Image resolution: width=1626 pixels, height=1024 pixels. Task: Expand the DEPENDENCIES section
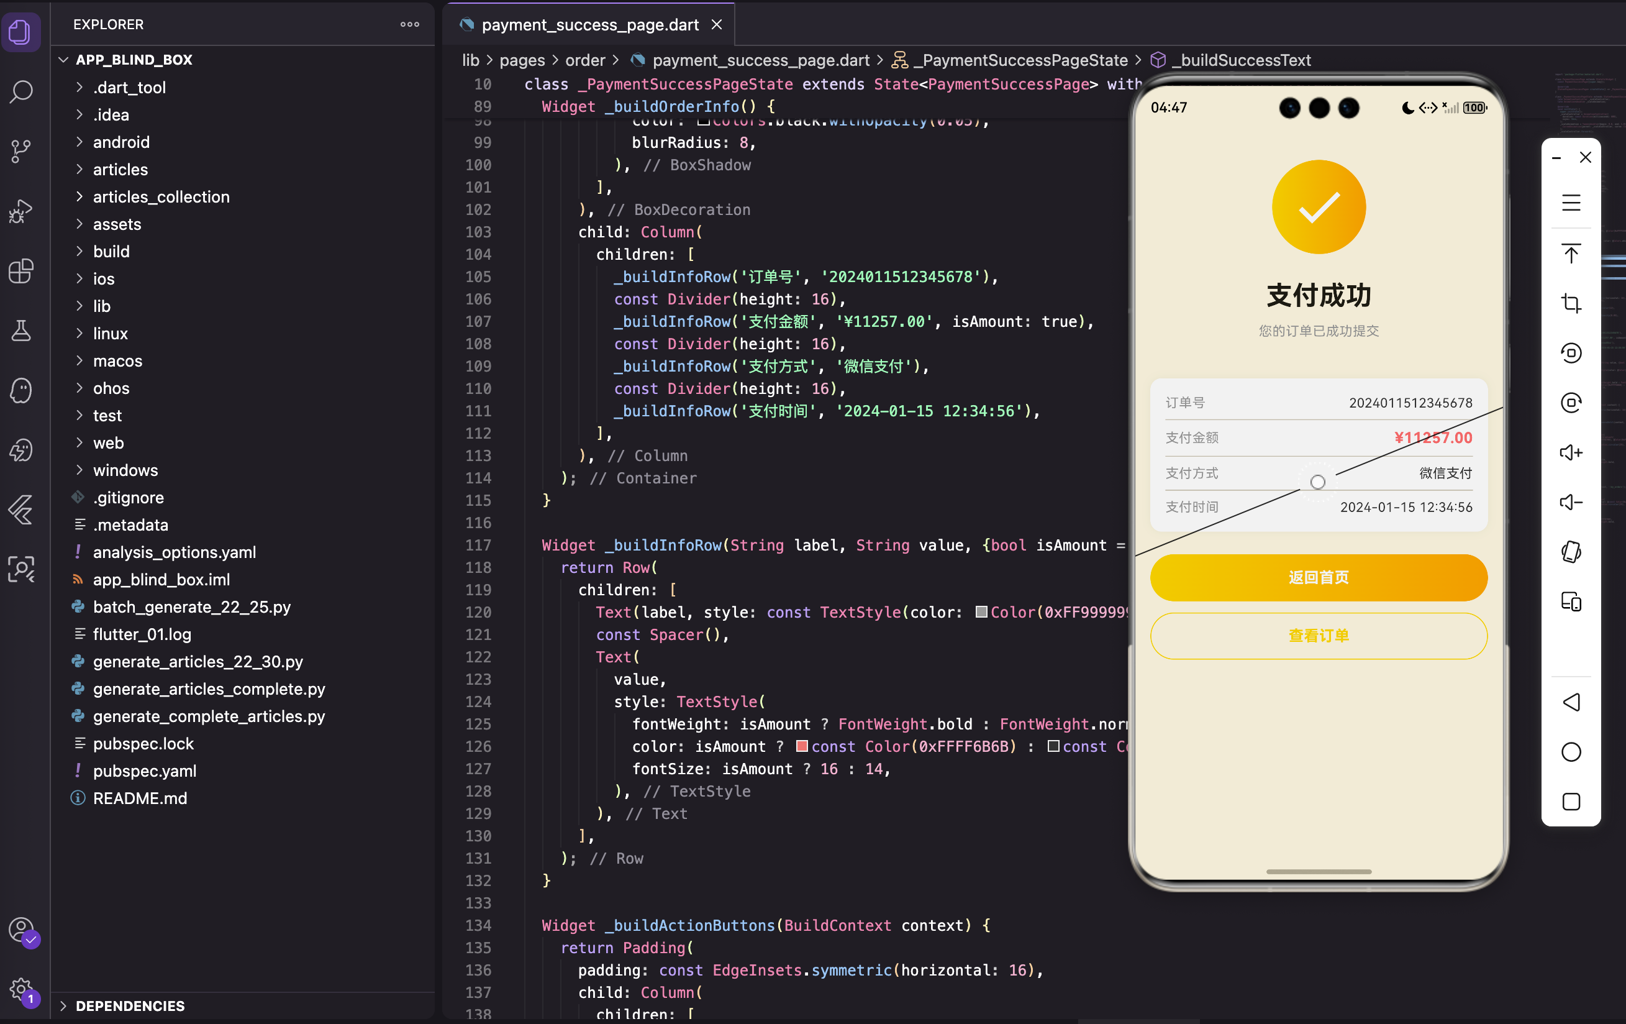(130, 1005)
